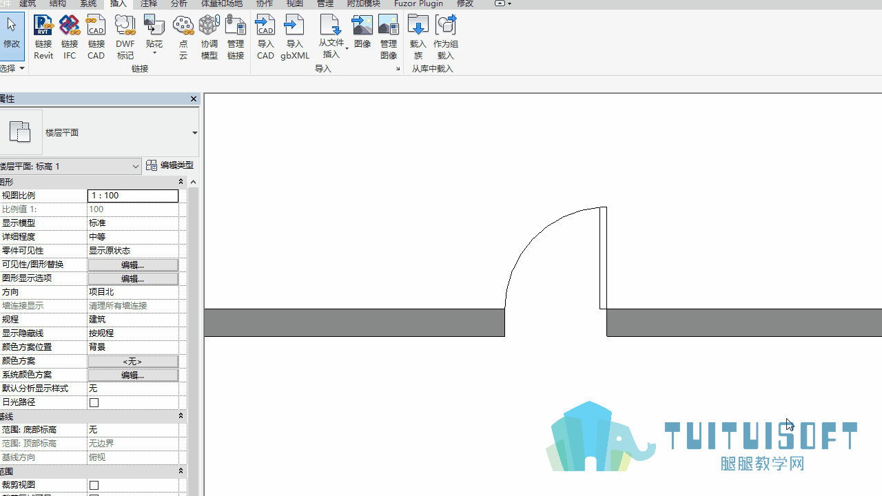Click the properties panel scrollbar up arrow
This screenshot has width=882, height=496.
click(x=193, y=182)
